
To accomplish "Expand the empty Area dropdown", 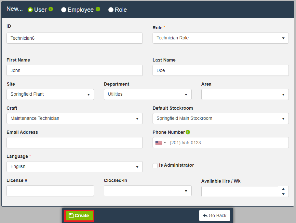I will click(x=245, y=94).
